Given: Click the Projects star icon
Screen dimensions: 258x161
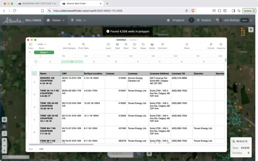Looking at the screenshot, I should pyautogui.click(x=168, y=20).
